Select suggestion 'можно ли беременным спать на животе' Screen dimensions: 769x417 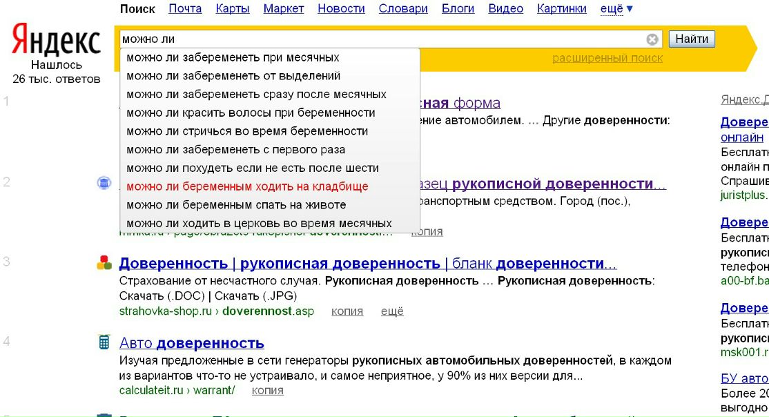[236, 205]
